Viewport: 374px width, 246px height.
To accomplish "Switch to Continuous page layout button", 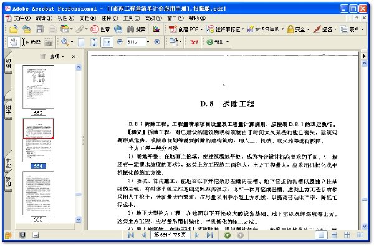I will 334,235.
